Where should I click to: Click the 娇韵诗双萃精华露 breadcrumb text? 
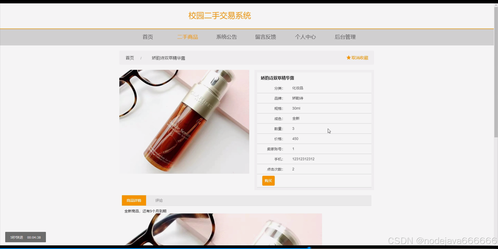click(x=169, y=58)
